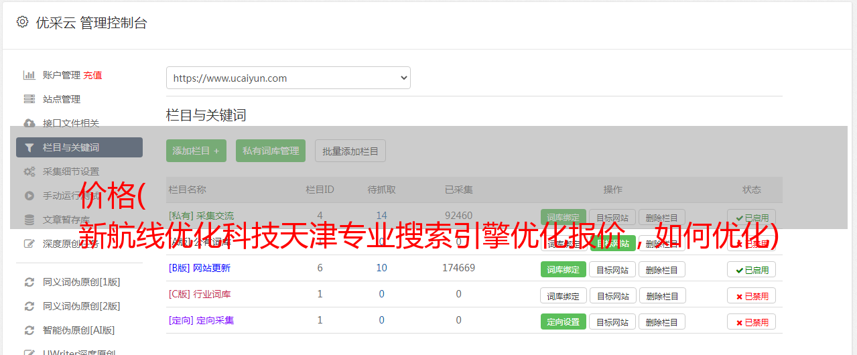Viewport: 857px width, 355px height.
Task: Select 栏目与关键词 in the sidebar
Action: click(x=79, y=147)
